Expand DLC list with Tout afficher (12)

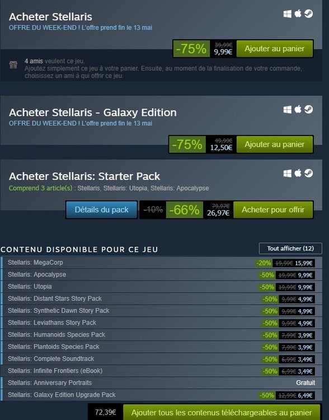coord(290,249)
